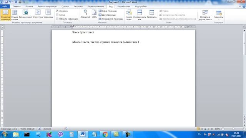
Task: Click the tab stop selector at ruler corner
Action: pyautogui.click(x=2, y=27)
